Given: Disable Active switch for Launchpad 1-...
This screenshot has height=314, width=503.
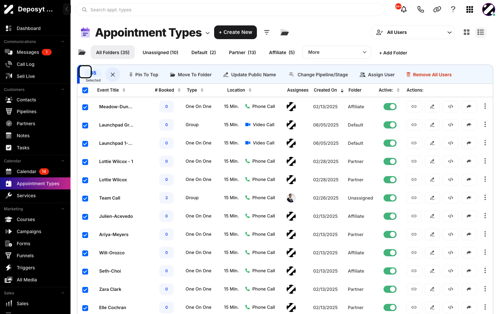Looking at the screenshot, I should (390, 143).
